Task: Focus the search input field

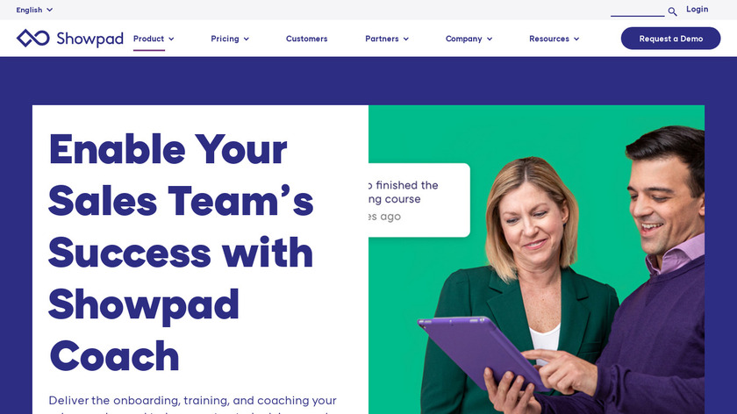Action: [637, 11]
